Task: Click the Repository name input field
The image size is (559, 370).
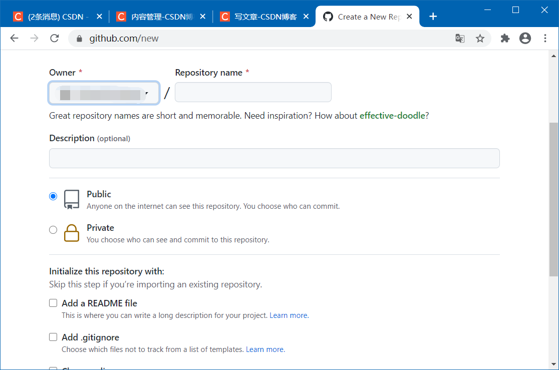Action: point(253,92)
